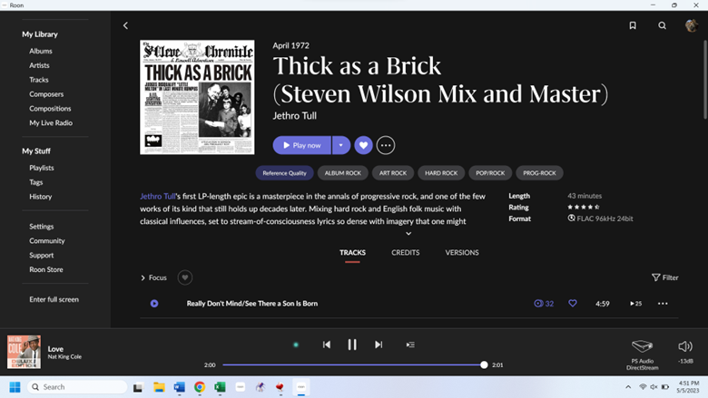Switch to the VERSIONS tab

point(462,252)
